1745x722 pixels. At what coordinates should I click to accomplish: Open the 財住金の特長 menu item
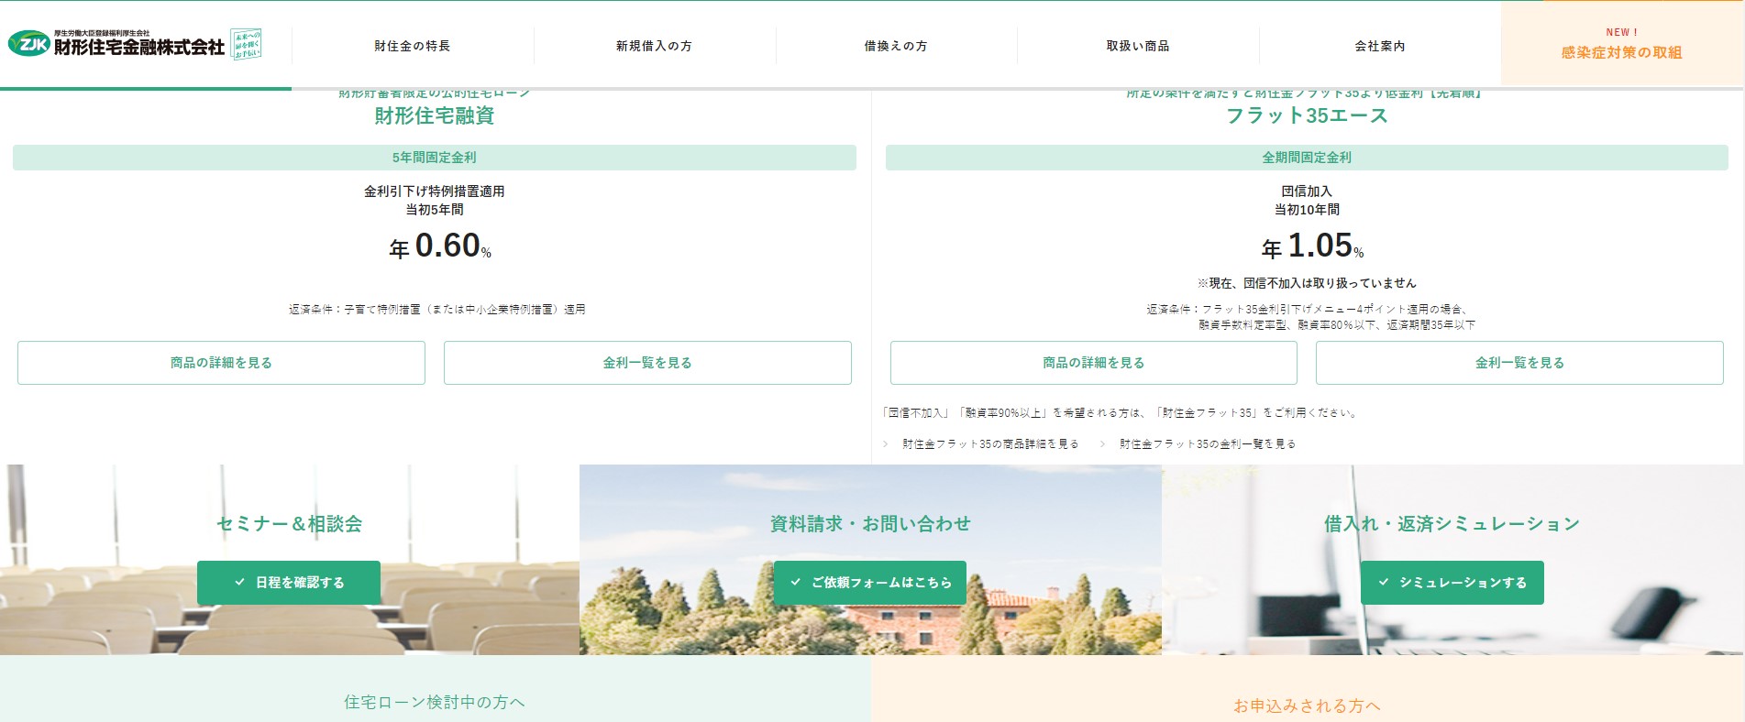coord(413,46)
